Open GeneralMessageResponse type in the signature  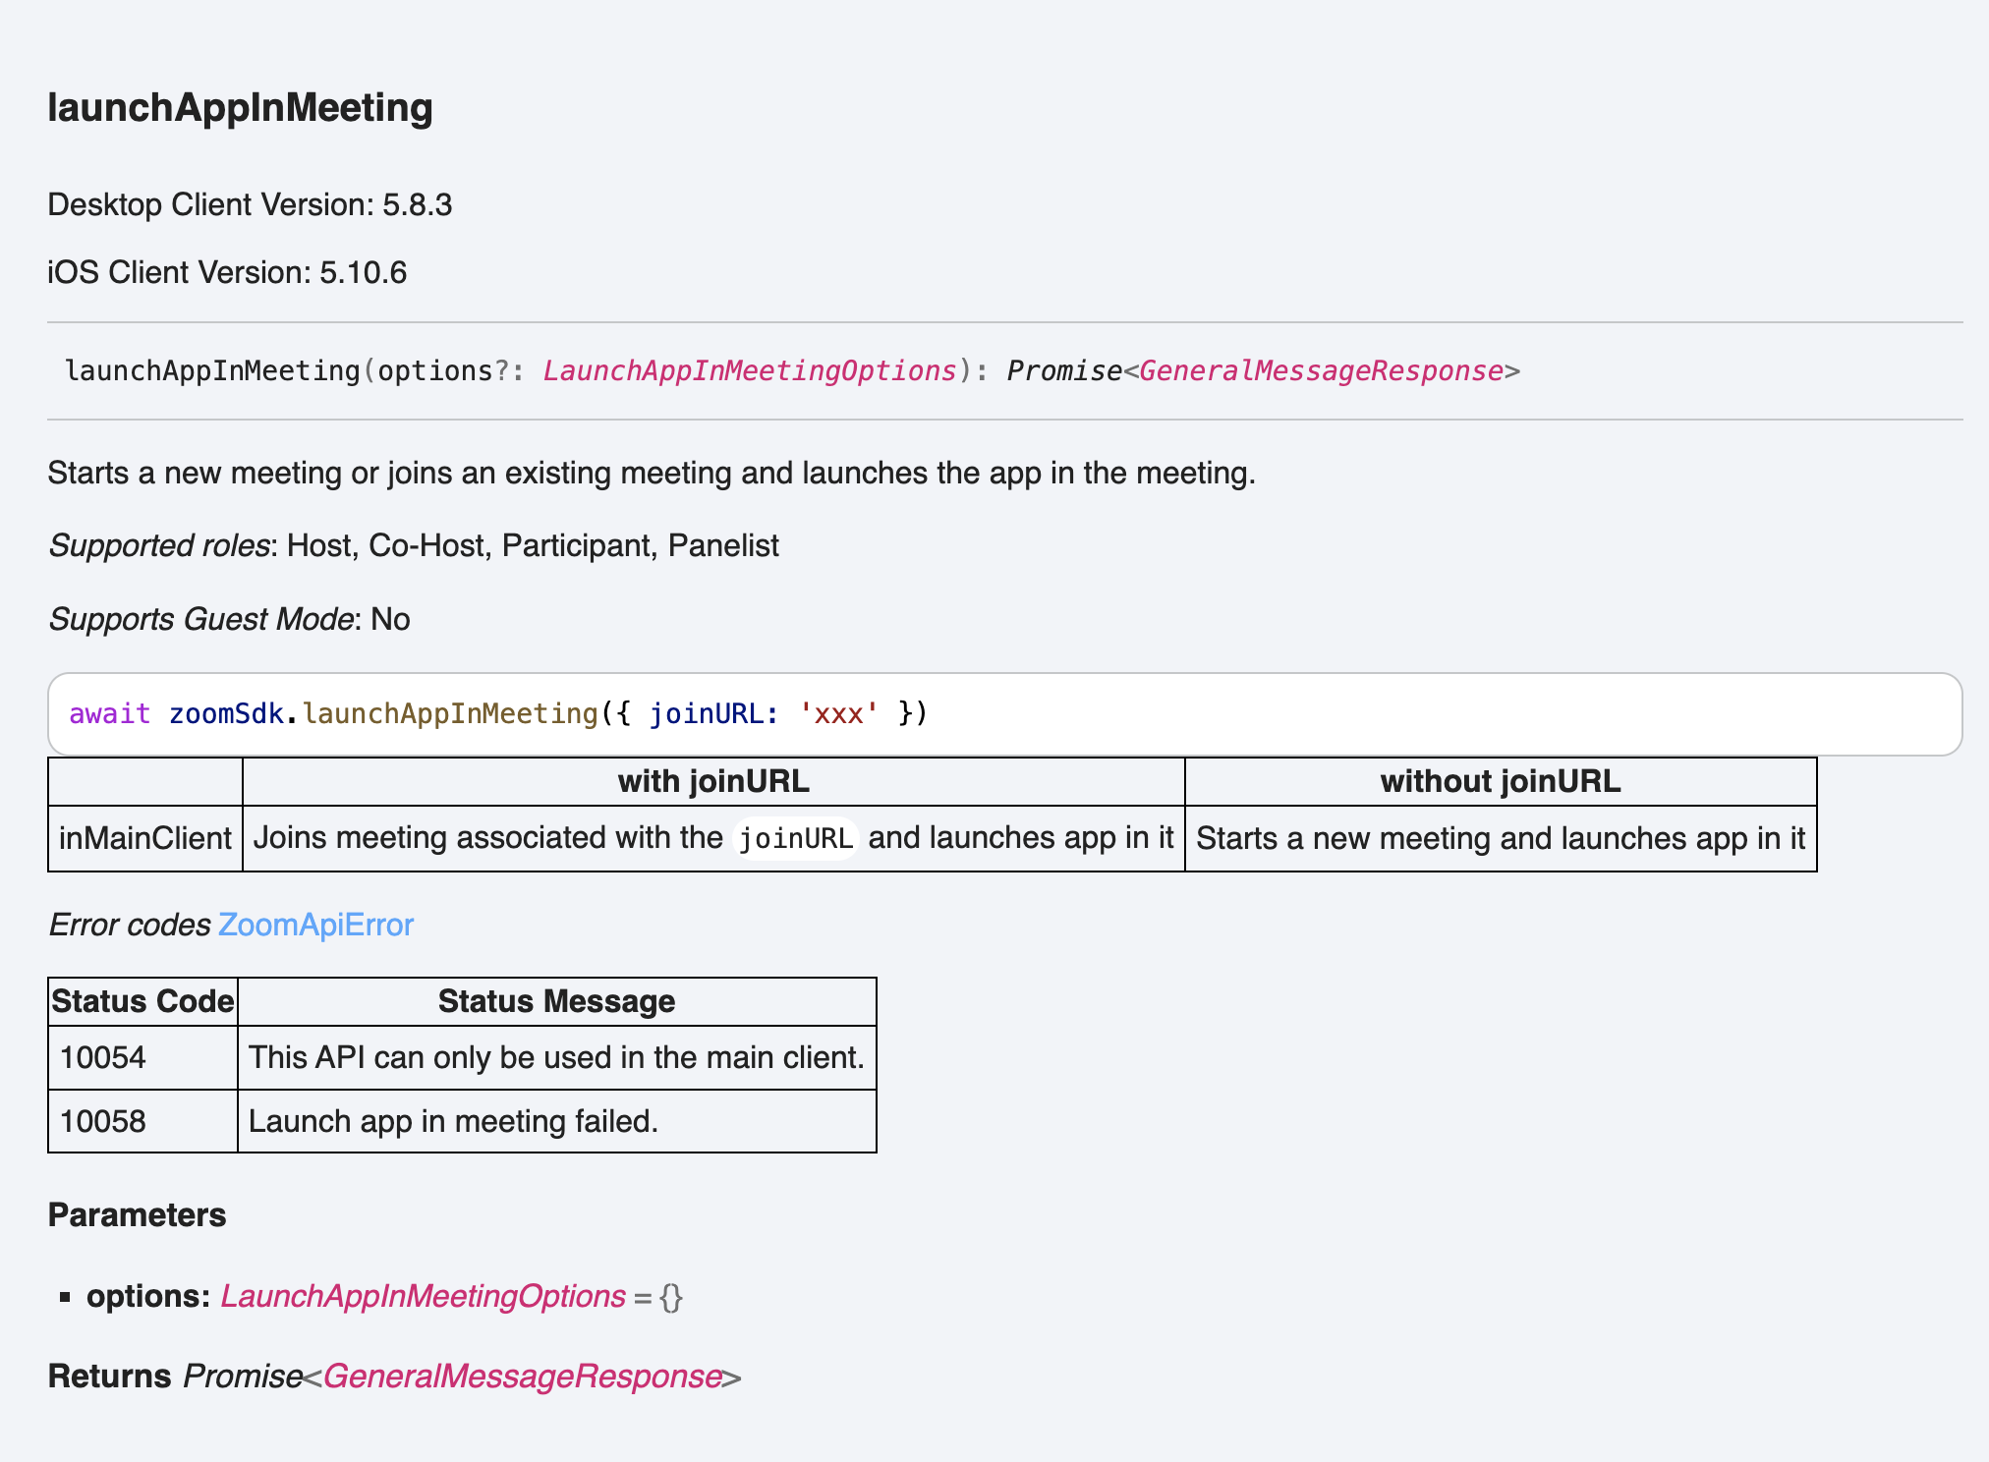pyautogui.click(x=1321, y=371)
